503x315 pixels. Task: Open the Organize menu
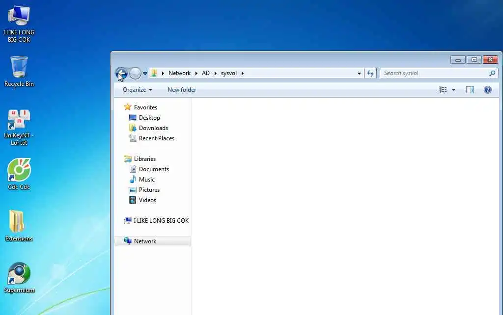pyautogui.click(x=138, y=90)
